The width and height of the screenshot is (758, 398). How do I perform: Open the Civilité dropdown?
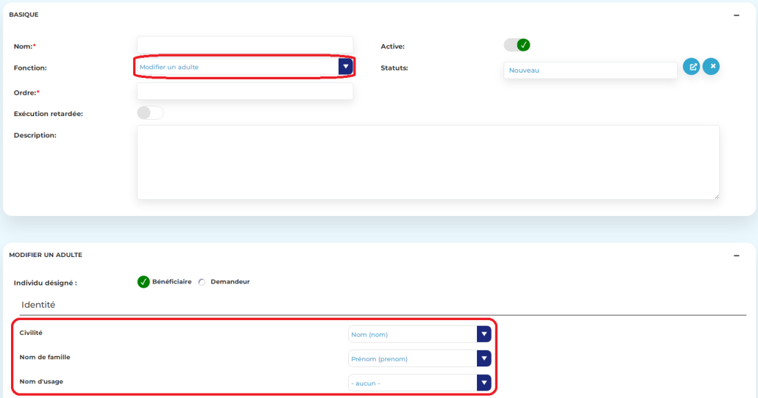pos(483,335)
